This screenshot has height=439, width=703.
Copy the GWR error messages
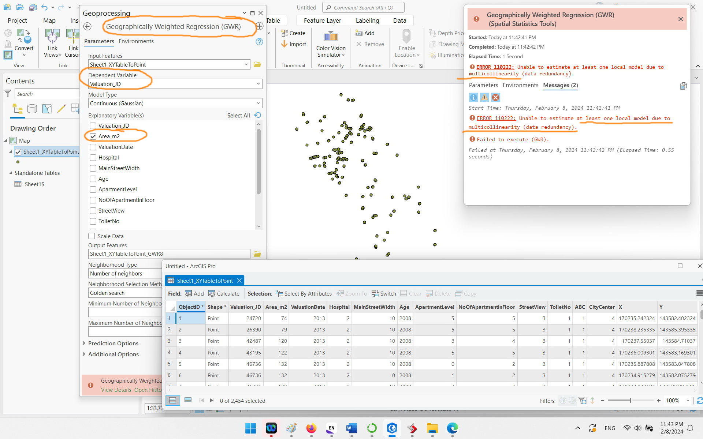coord(683,86)
